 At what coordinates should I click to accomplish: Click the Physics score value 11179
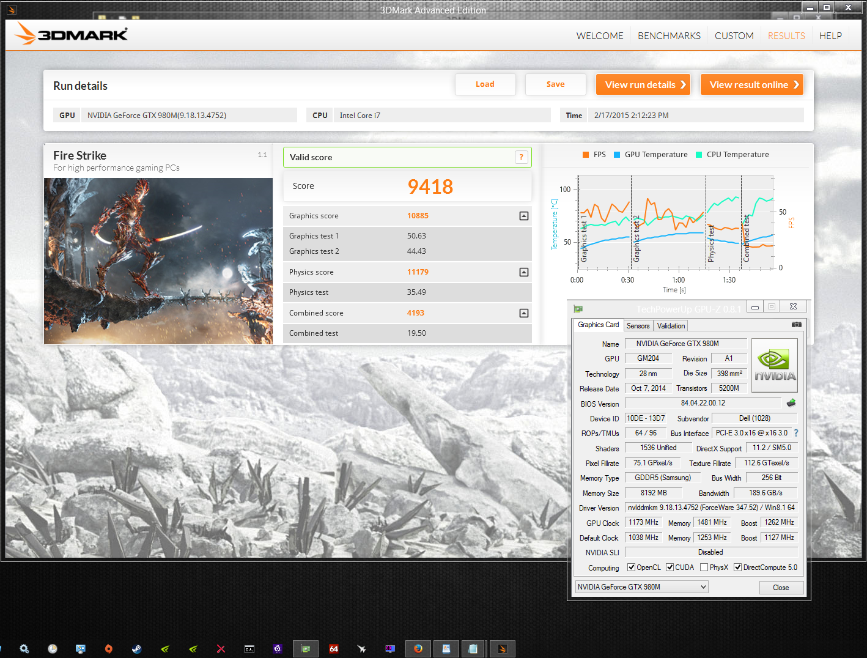[x=418, y=272]
